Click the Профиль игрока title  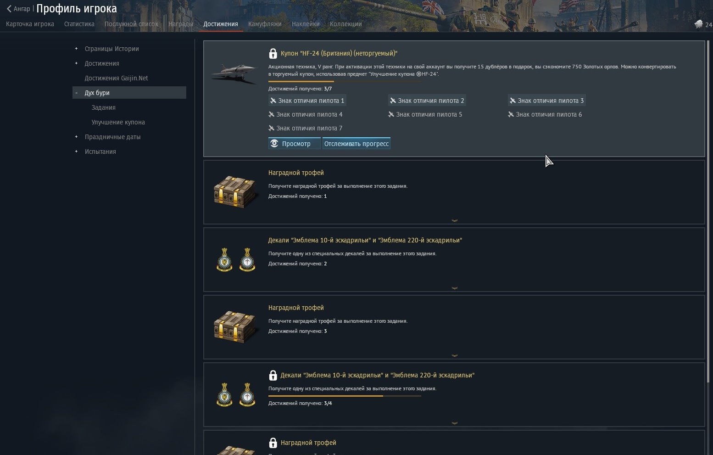(77, 9)
